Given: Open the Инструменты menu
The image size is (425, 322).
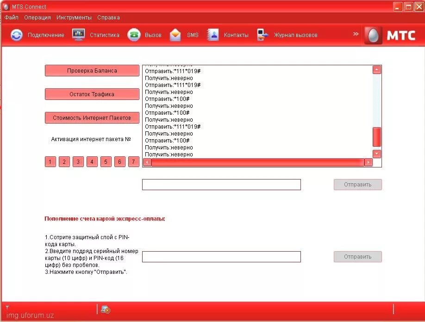Looking at the screenshot, I should pos(74,18).
